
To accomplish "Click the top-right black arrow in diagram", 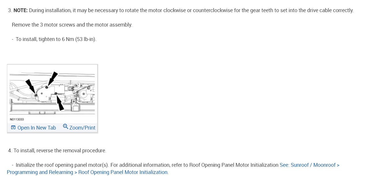I will [x=52, y=78].
